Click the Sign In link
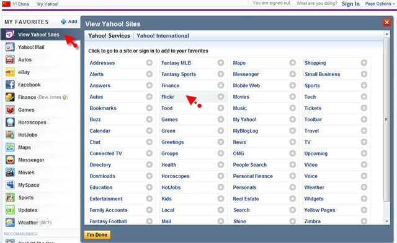 pyautogui.click(x=350, y=4)
